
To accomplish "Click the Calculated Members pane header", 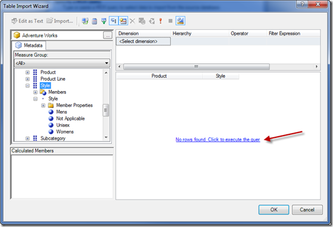I will tap(62, 151).
